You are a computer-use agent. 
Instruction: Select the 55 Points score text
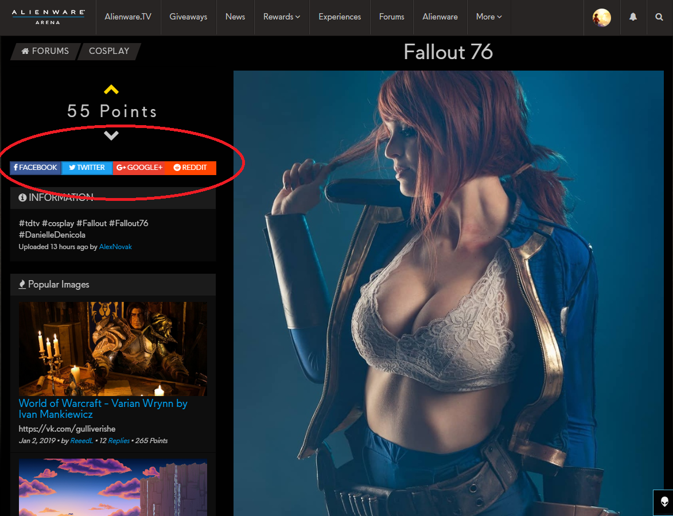[112, 111]
